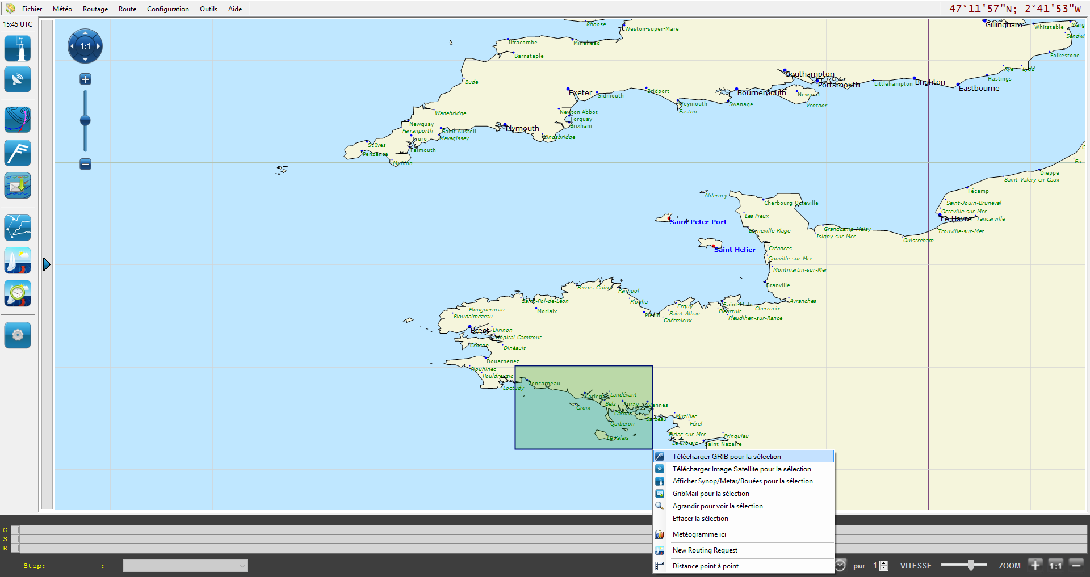Open the weather station sidebar icon

tap(18, 48)
